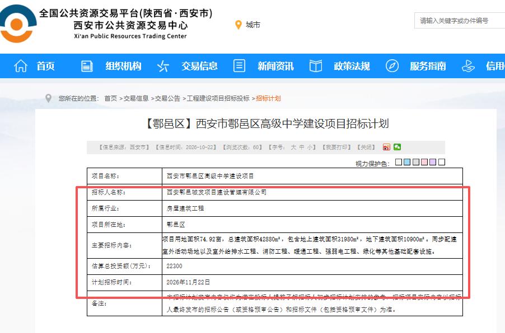Click the Xi'an Public Resources Trading Center logo
The width and height of the screenshot is (505, 333).
(18, 23)
